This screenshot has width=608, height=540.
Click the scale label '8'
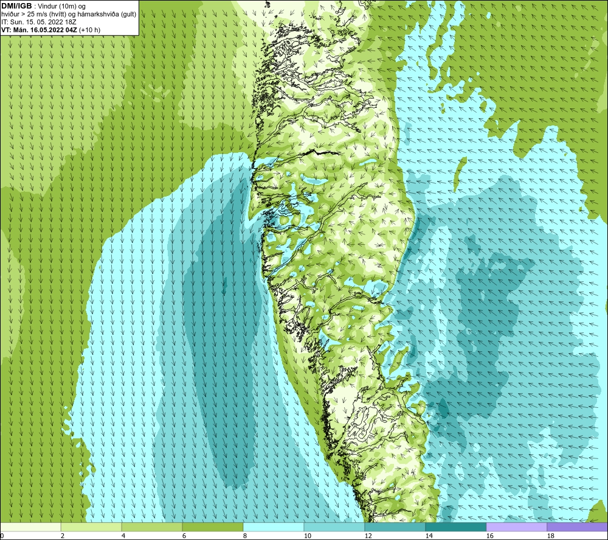245,536
